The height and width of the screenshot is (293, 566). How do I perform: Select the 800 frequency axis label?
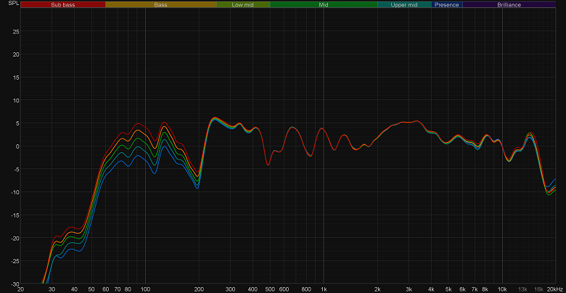click(306, 289)
